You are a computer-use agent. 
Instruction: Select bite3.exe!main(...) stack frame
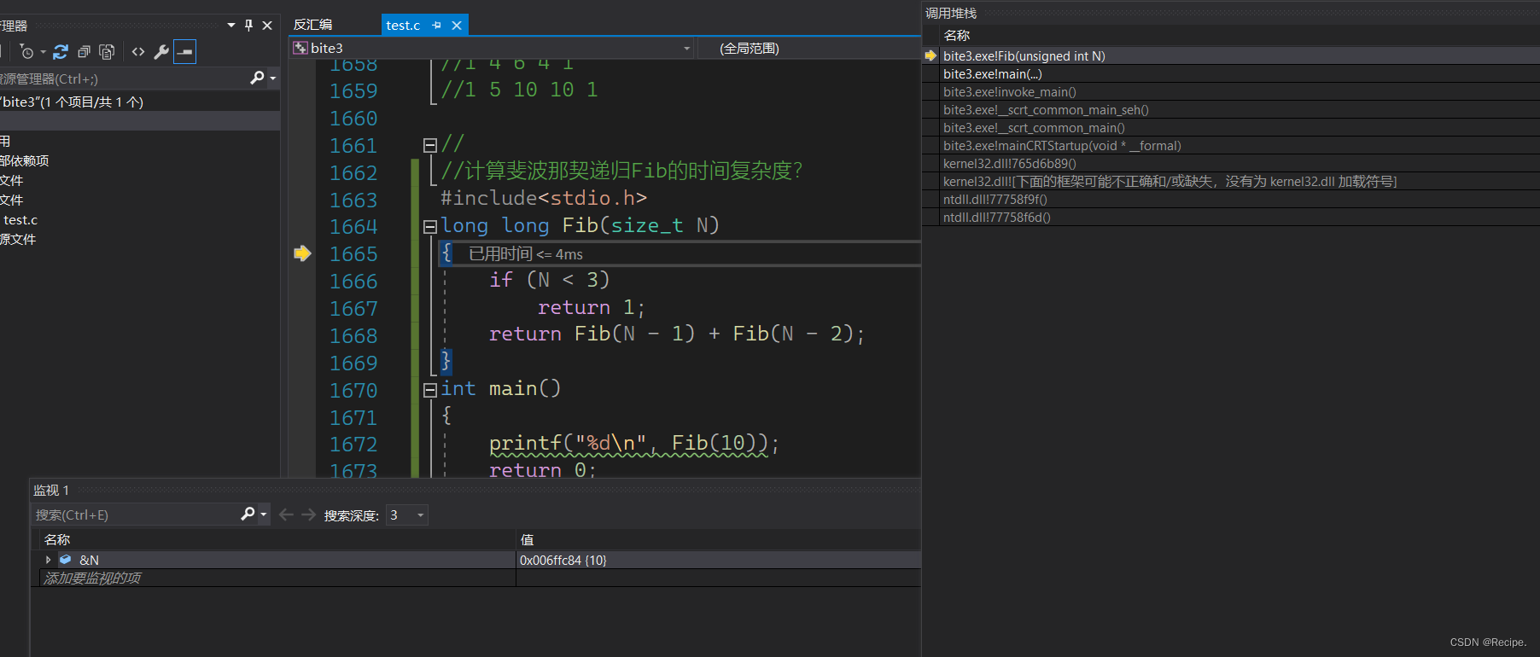(992, 74)
